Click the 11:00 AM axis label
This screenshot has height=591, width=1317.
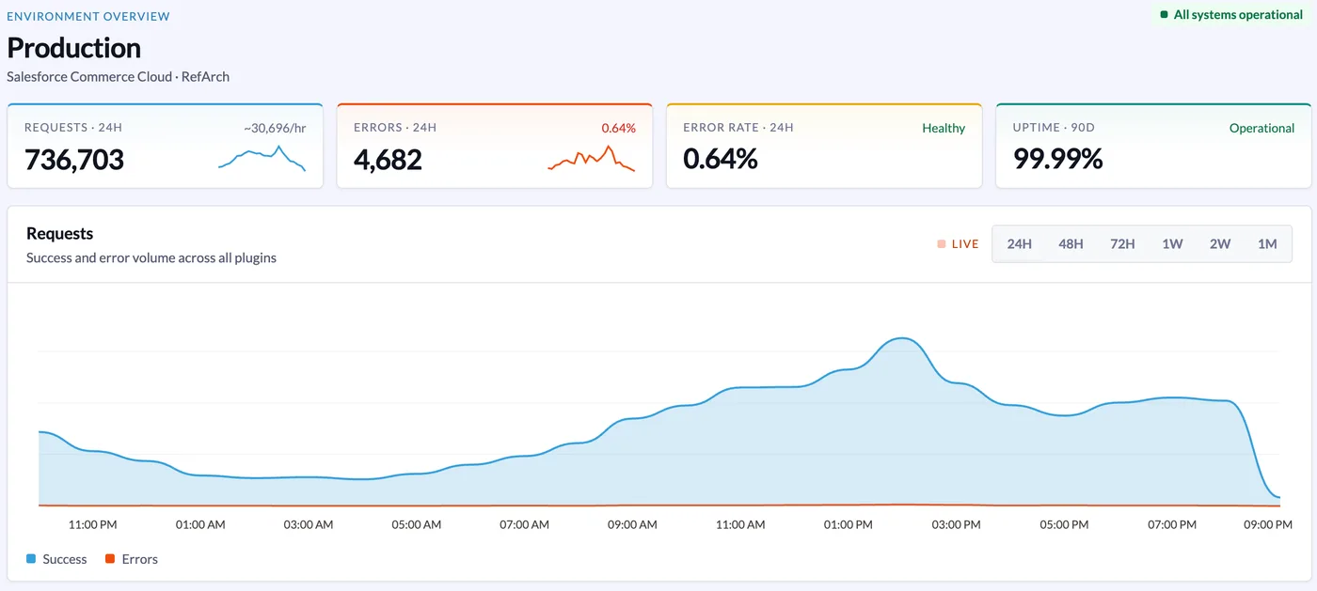[740, 524]
